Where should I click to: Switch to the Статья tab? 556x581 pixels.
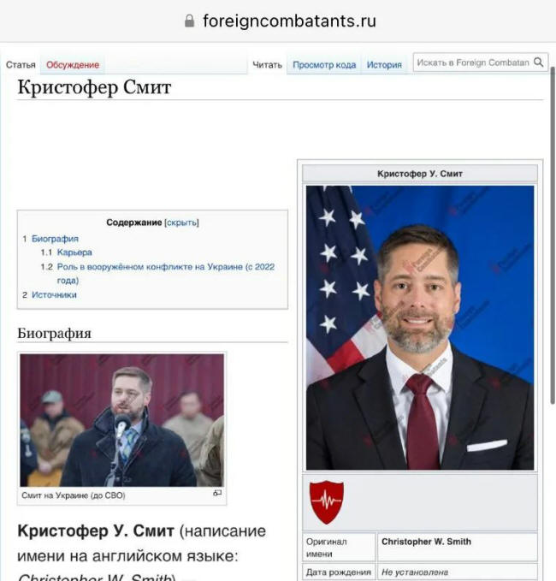[x=21, y=65]
